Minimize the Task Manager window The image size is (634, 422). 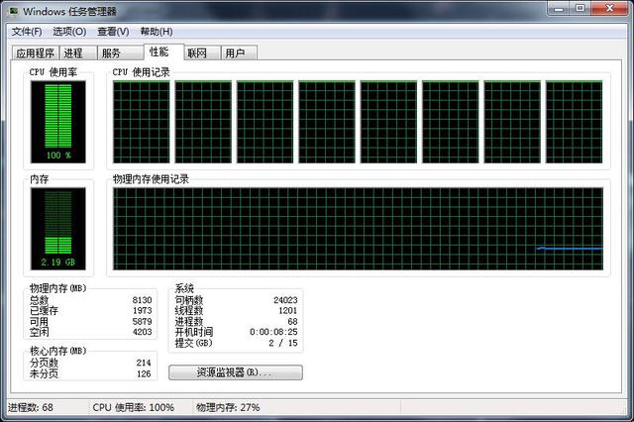click(x=559, y=8)
